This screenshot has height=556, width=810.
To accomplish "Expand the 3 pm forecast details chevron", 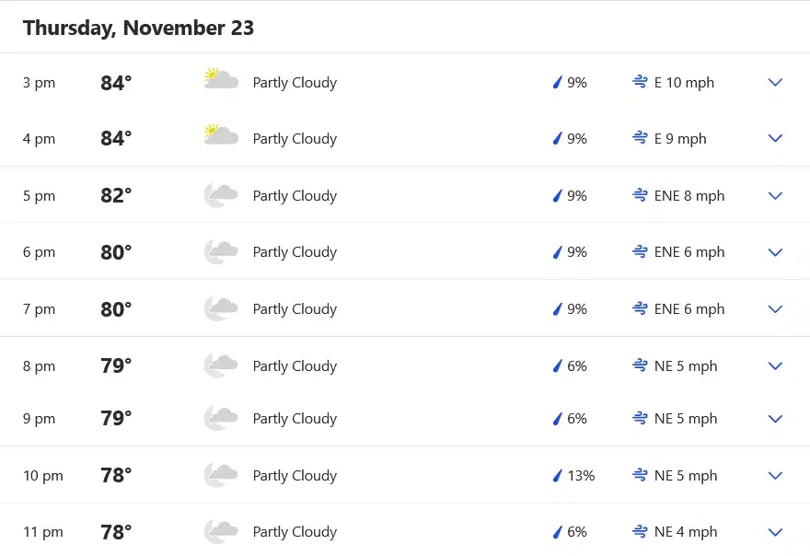I will 775,82.
